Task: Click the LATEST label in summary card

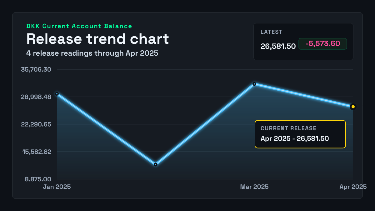Action: coord(272,32)
